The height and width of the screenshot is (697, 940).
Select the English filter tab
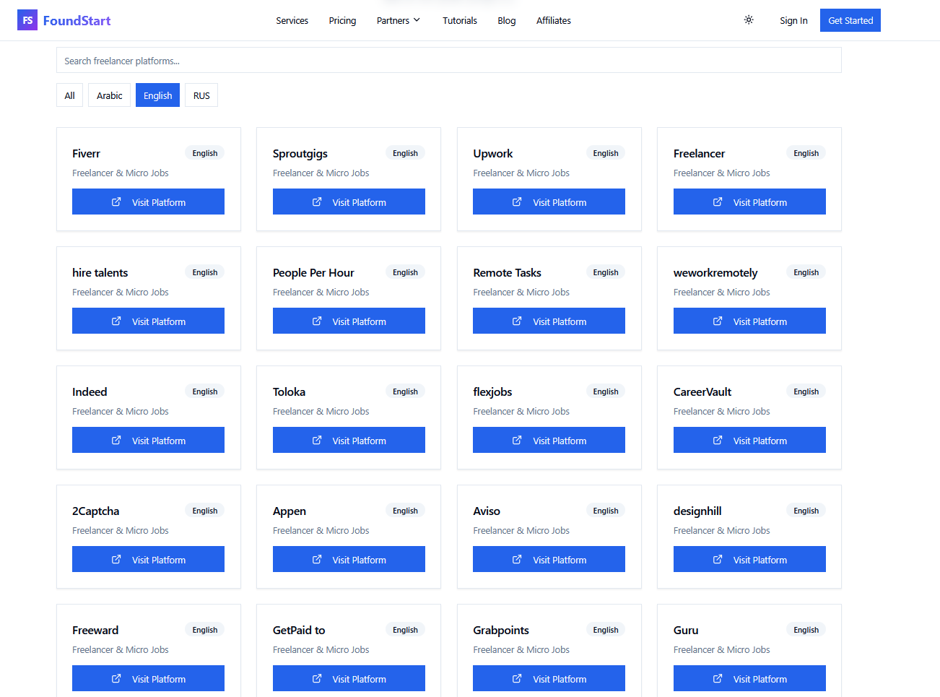tap(157, 95)
